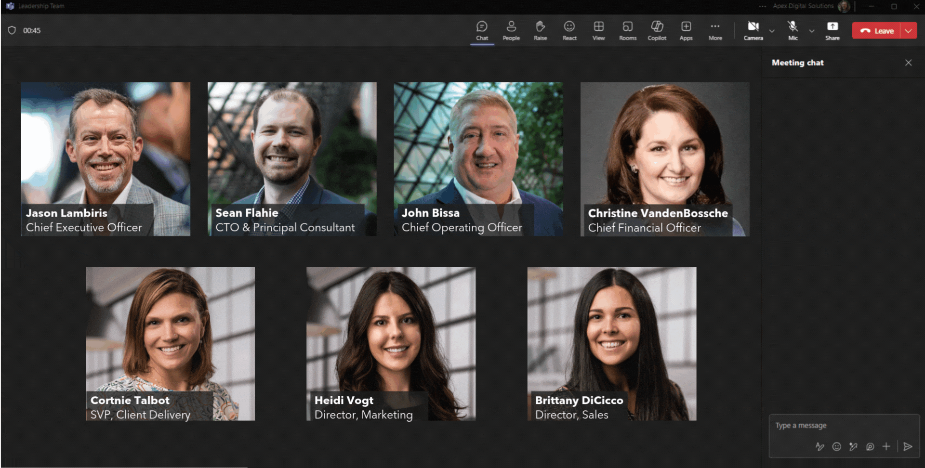Open the React emoji menu
The image size is (925, 468).
(x=569, y=30)
